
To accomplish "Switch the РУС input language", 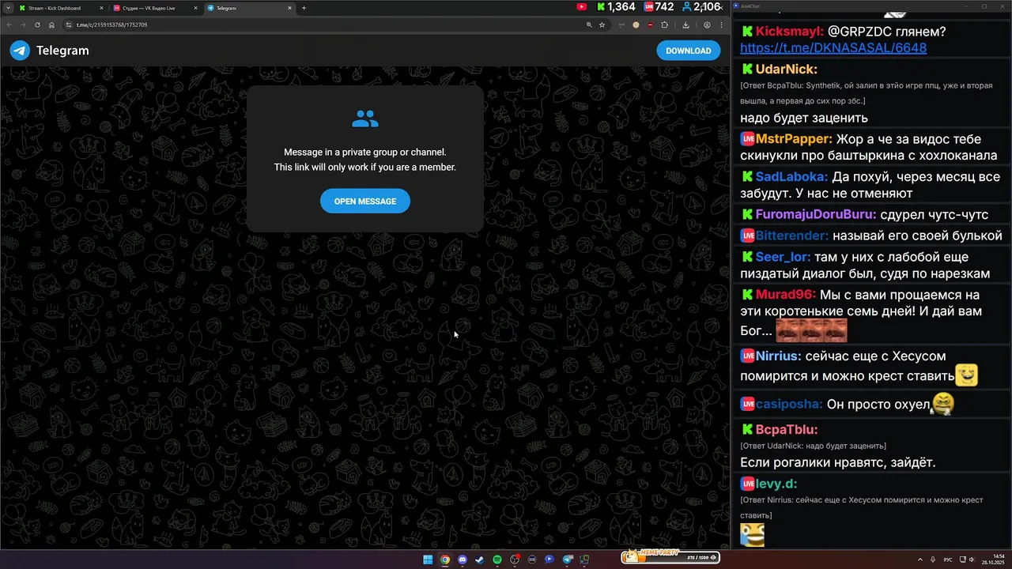I will (948, 560).
